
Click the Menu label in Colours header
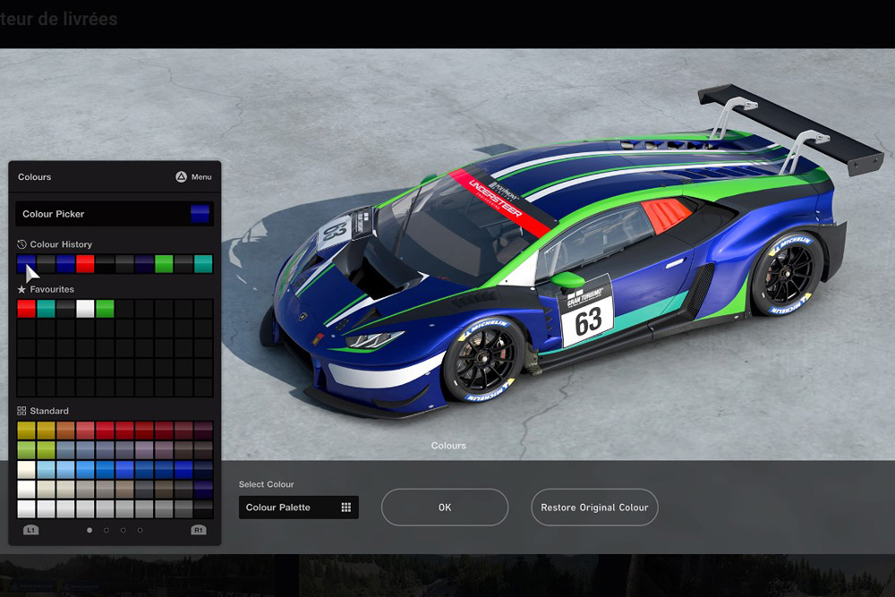click(201, 177)
